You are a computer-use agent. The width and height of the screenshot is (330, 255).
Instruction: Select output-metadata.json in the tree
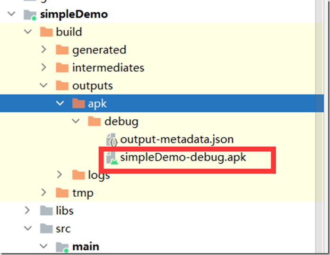(177, 140)
